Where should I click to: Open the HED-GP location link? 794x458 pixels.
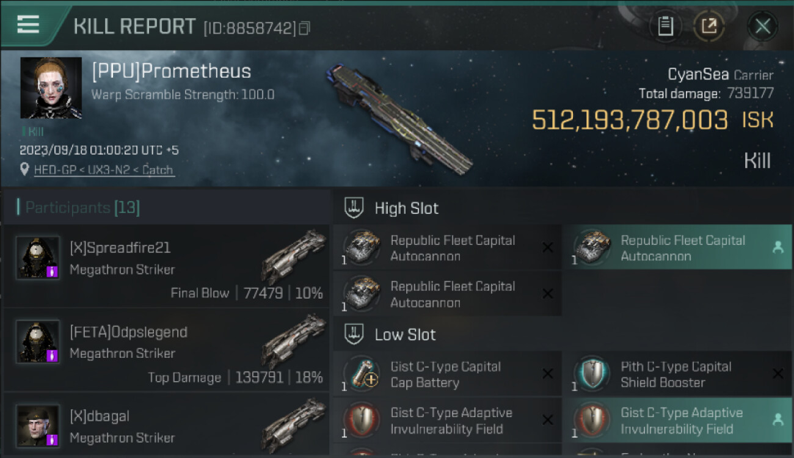tap(104, 170)
